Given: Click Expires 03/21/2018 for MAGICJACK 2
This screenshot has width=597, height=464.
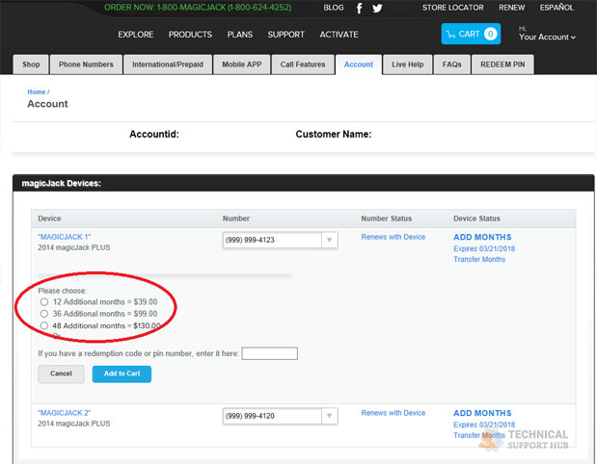Looking at the screenshot, I should (x=484, y=425).
